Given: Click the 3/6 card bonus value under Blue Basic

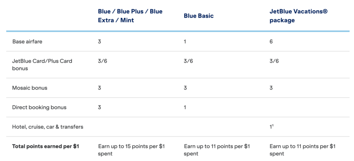Looking at the screenshot, I should [188, 61].
